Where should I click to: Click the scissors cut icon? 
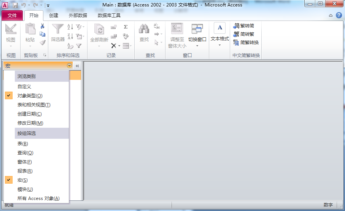click(43, 26)
